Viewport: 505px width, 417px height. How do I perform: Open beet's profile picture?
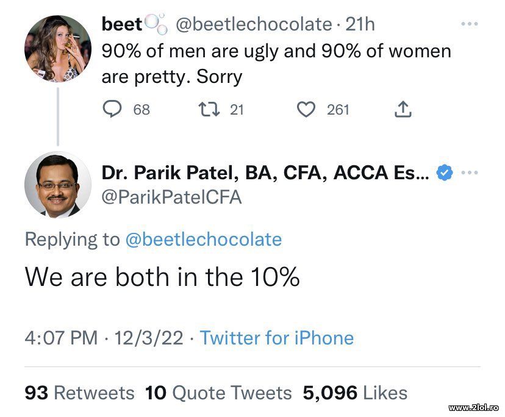pos(58,46)
